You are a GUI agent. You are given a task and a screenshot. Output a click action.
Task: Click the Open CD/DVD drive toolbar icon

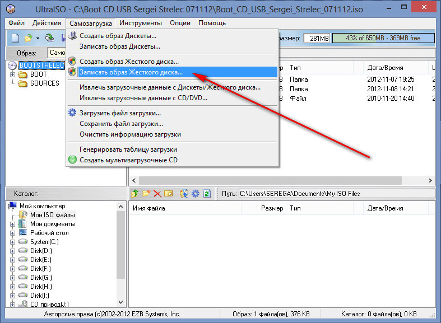click(50, 38)
